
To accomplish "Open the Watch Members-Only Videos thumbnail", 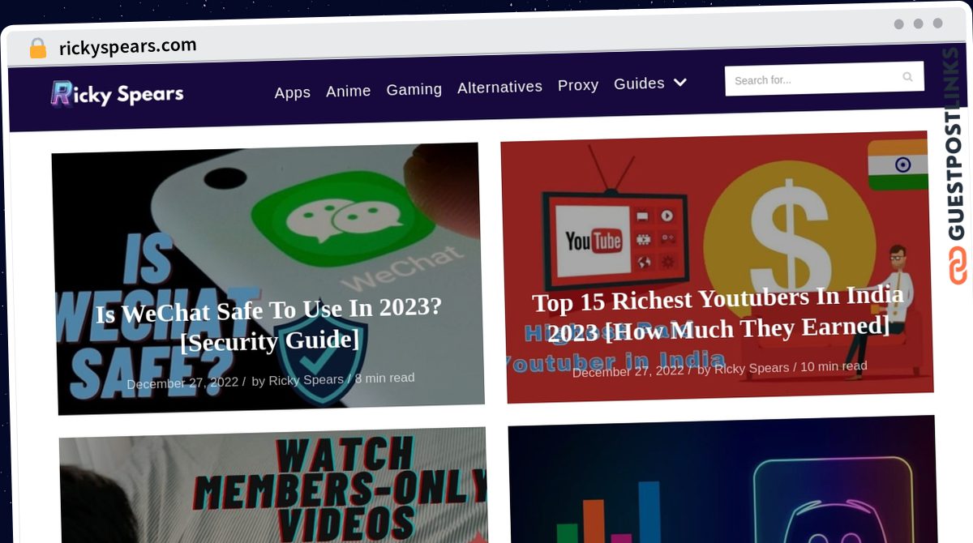I will pyautogui.click(x=273, y=485).
